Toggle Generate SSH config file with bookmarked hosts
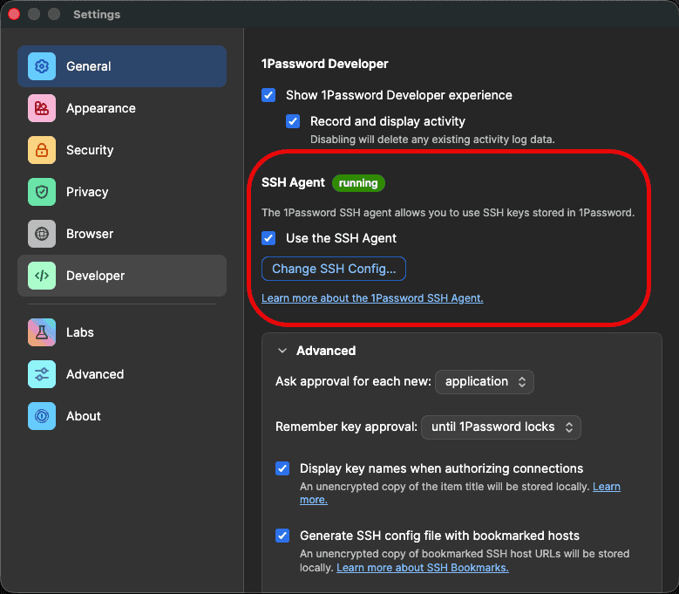The image size is (679, 594). [x=282, y=536]
